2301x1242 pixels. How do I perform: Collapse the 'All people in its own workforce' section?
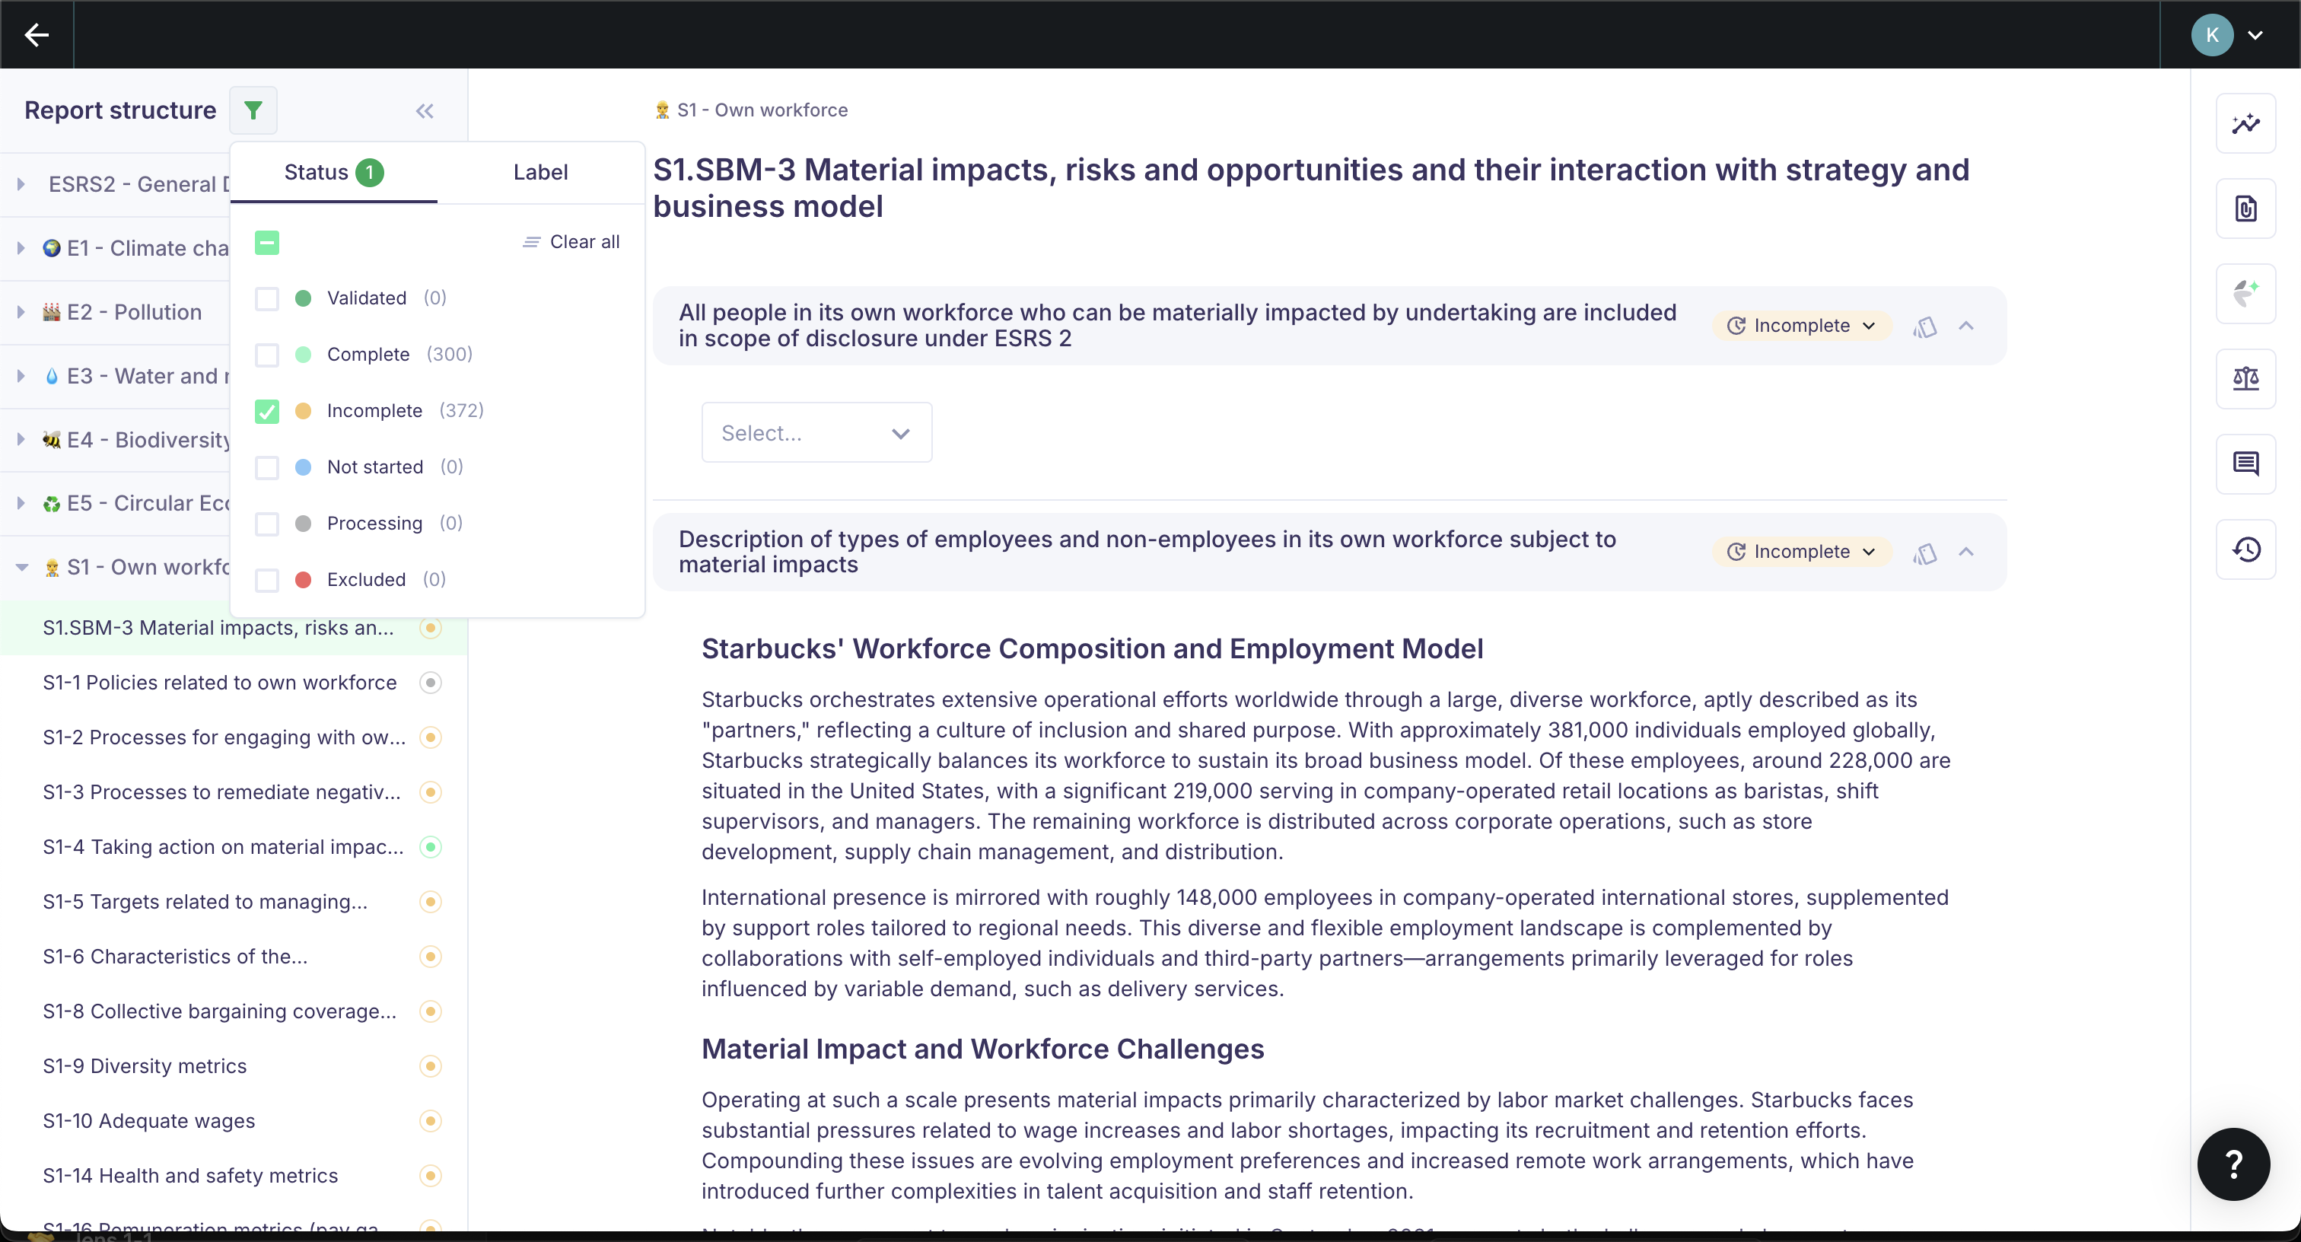pyautogui.click(x=1966, y=326)
